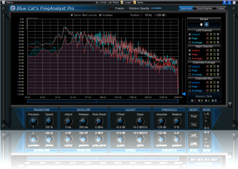This screenshot has width=238, height=169.
Task: Click the Peak Reset knob
Action: [99, 121]
